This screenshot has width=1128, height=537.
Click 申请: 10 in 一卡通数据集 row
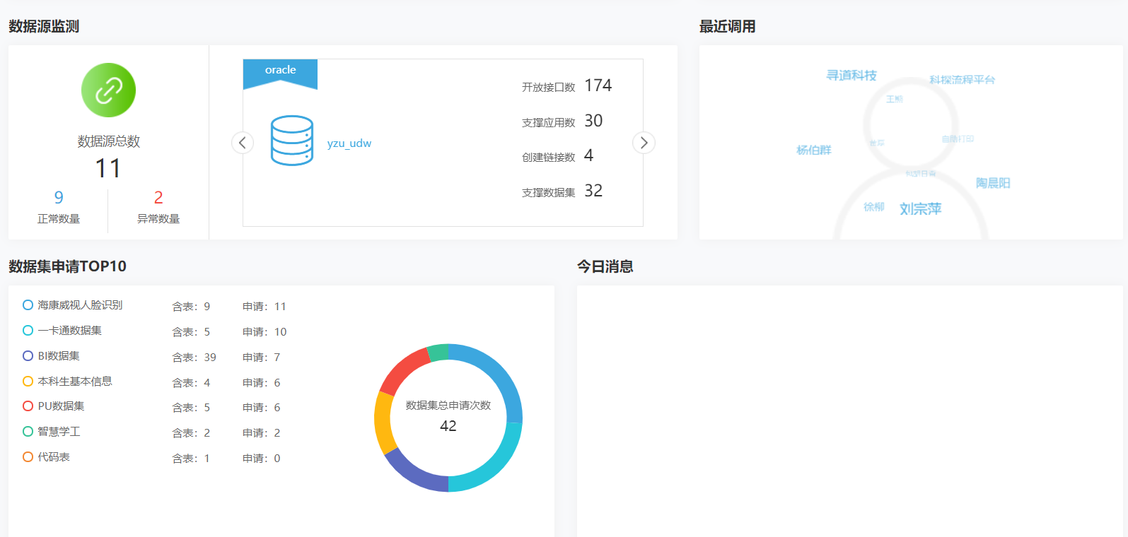pyautogui.click(x=264, y=332)
